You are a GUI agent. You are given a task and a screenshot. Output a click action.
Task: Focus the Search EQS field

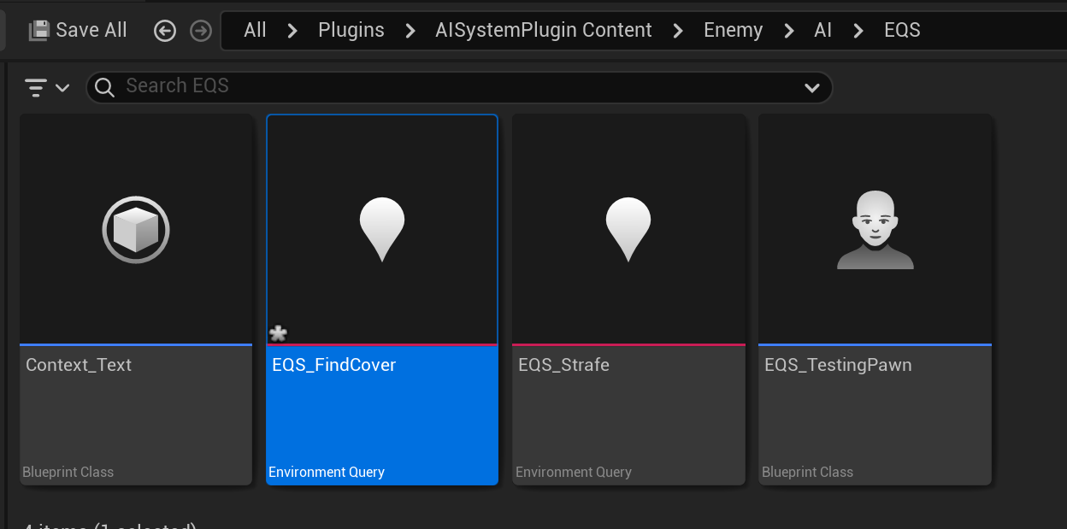point(459,87)
